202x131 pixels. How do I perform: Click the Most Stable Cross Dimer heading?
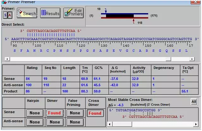pyautogui.click(x=130, y=100)
